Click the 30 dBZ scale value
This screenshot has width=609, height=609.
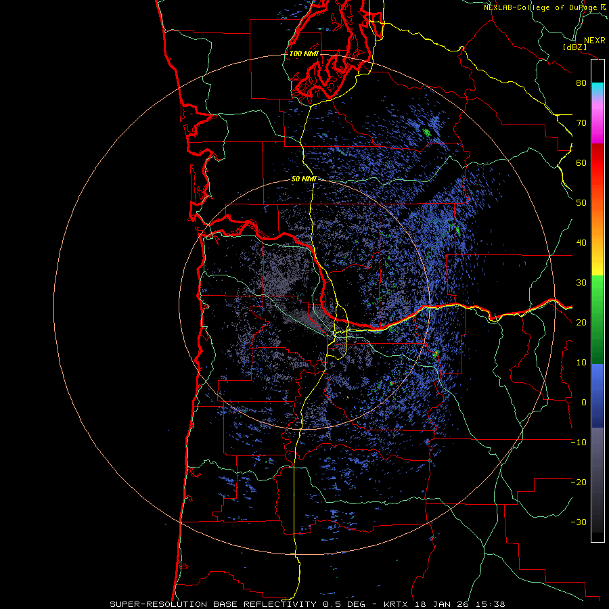pos(581,282)
